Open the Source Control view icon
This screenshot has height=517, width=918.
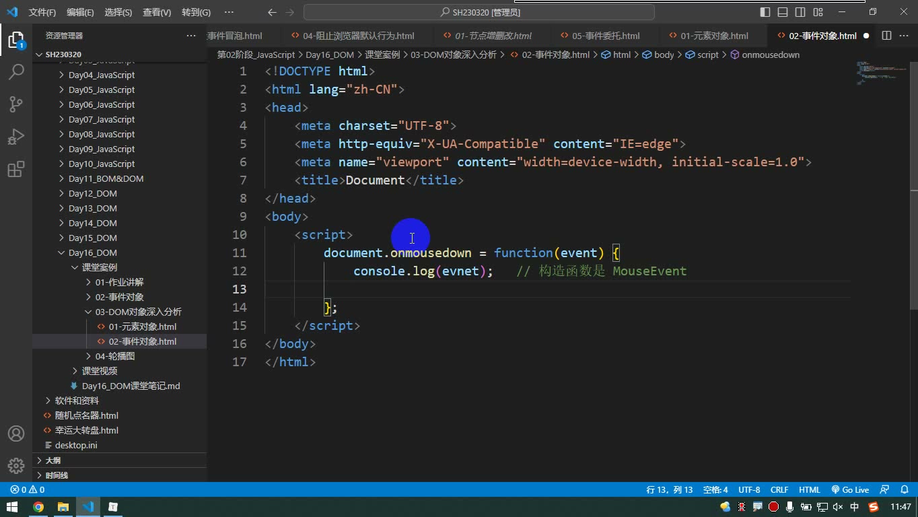click(15, 104)
